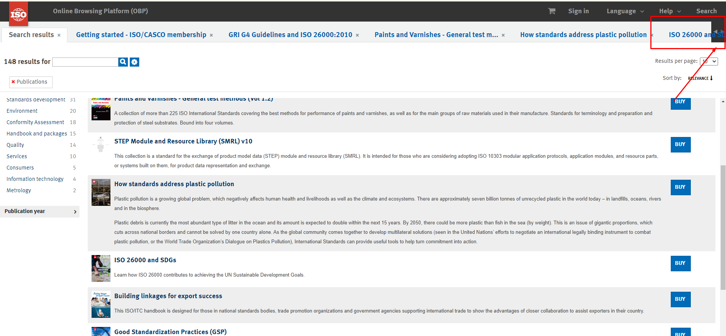The image size is (726, 336).
Task: Click the search query input field
Action: (85, 62)
